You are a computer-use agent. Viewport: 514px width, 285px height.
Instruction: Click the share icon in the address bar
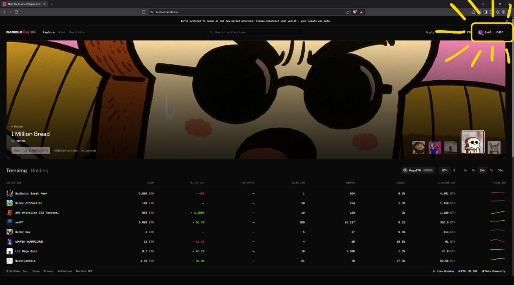click(347, 12)
